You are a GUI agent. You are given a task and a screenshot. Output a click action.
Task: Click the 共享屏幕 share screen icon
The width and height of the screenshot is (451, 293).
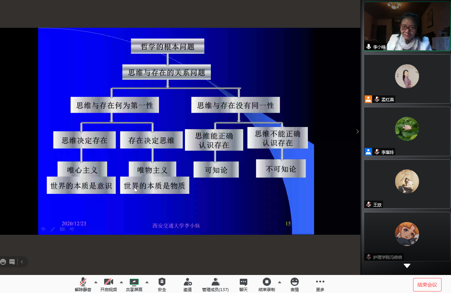pos(134,282)
